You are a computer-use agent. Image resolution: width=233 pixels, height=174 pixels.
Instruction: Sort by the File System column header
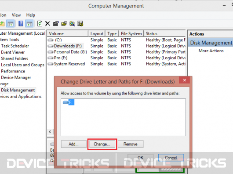(131, 33)
